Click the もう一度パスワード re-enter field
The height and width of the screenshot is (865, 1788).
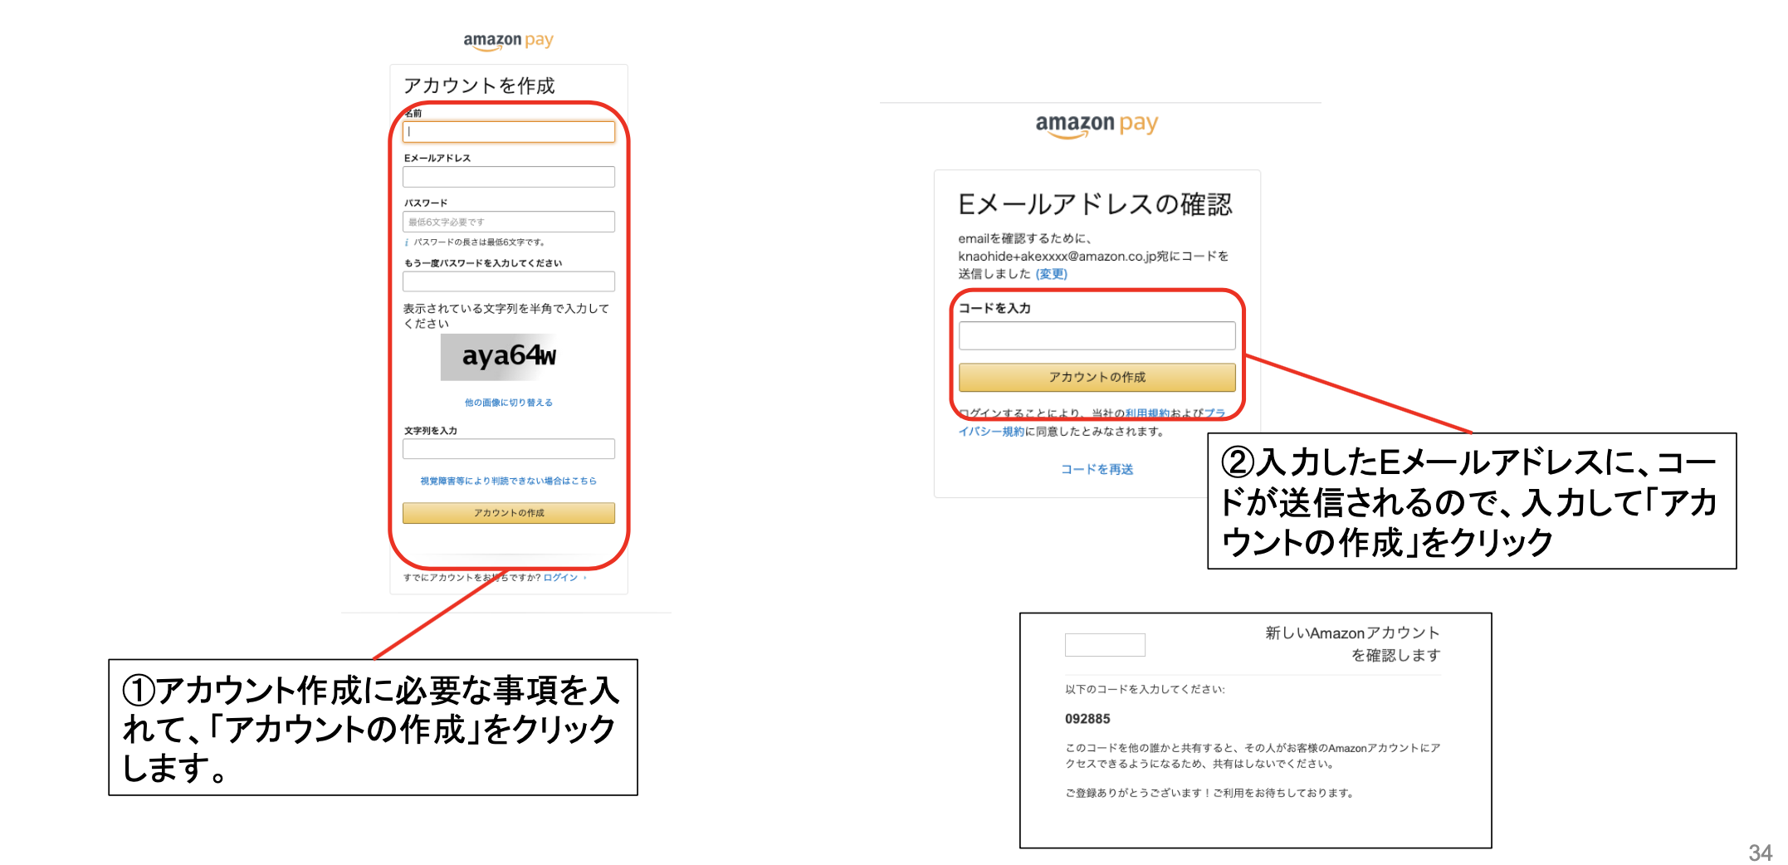(x=508, y=281)
